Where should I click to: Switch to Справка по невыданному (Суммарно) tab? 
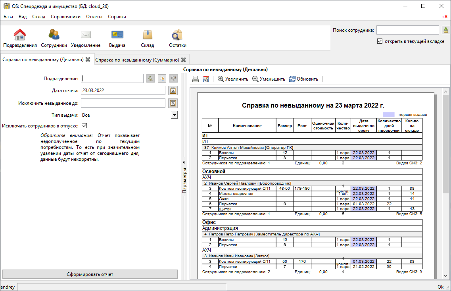137,60
